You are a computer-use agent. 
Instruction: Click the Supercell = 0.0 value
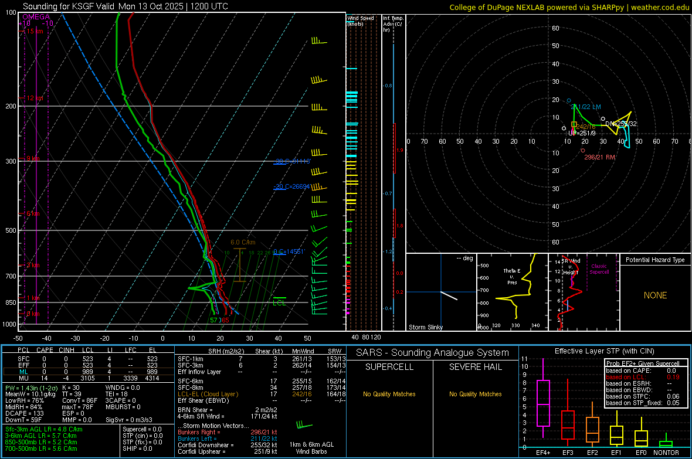coord(142,429)
